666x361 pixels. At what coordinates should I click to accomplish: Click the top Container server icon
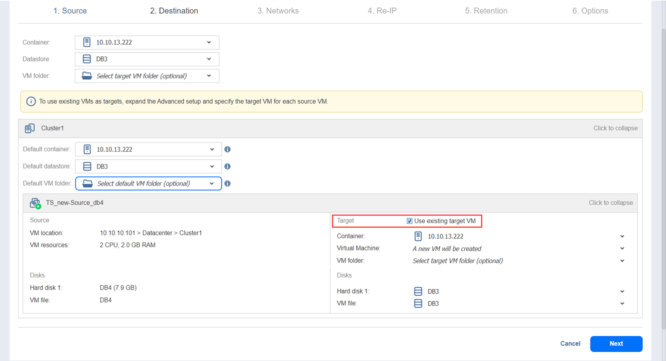(87, 42)
